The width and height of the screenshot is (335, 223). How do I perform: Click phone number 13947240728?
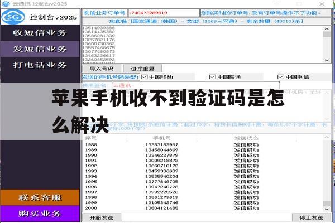pyautogui.click(x=162, y=187)
